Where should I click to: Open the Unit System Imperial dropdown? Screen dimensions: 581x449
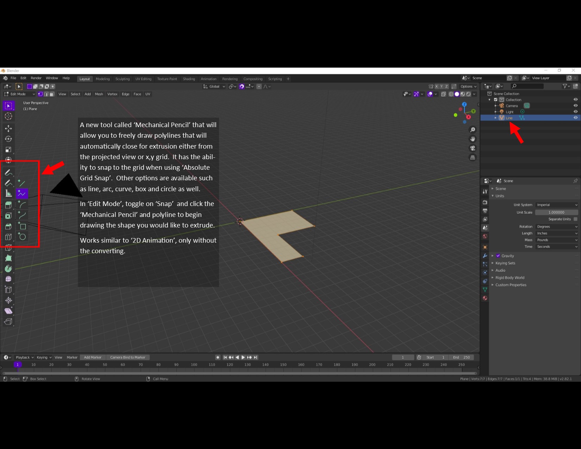tap(557, 205)
